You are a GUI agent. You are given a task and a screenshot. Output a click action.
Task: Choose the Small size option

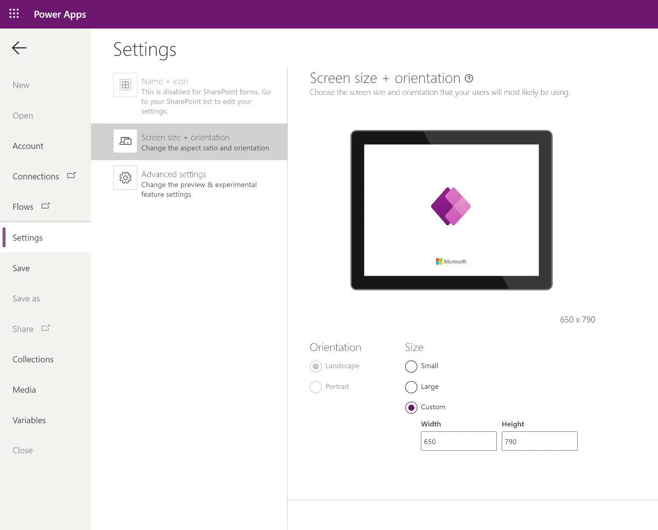click(411, 366)
